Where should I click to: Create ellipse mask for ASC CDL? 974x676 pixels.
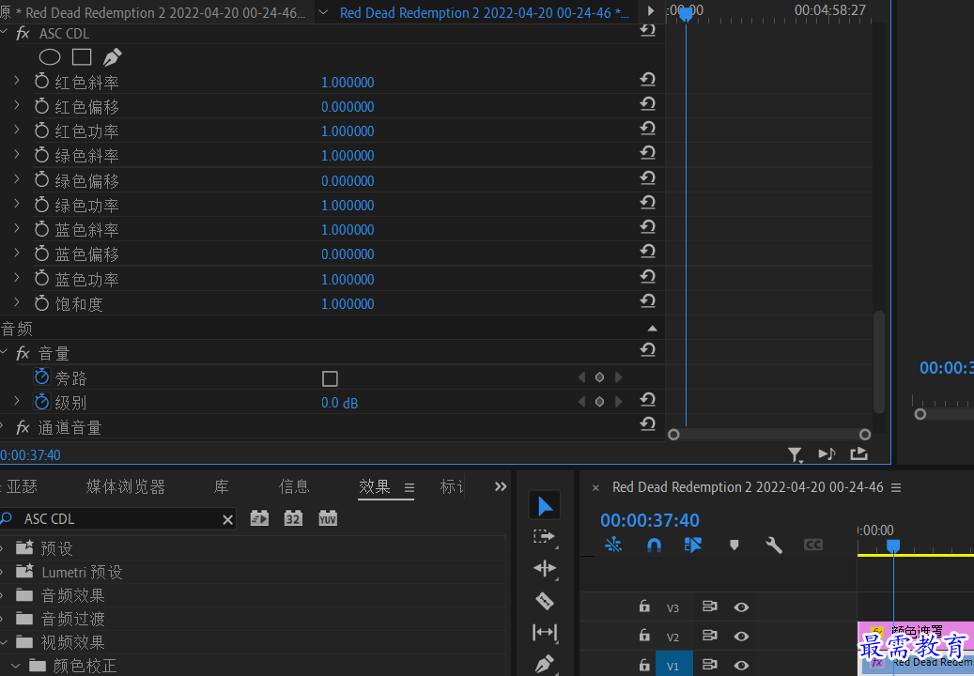(50, 57)
